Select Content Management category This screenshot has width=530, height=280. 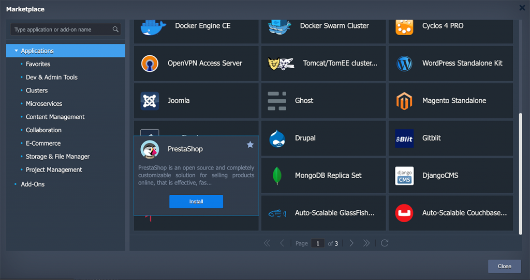[x=55, y=117]
